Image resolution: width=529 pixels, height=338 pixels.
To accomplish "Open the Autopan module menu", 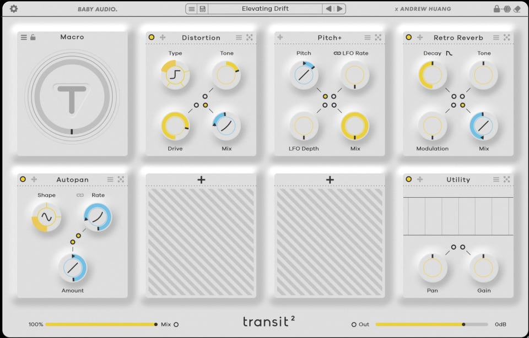I will (110, 179).
